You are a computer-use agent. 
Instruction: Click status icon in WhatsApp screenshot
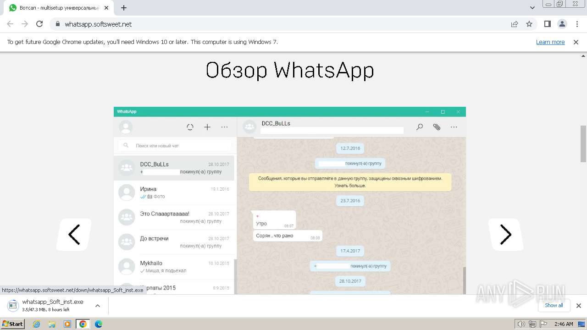coord(190,127)
